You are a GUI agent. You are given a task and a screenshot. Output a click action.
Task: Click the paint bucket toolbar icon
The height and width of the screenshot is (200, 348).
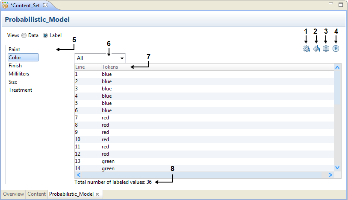tap(316, 49)
